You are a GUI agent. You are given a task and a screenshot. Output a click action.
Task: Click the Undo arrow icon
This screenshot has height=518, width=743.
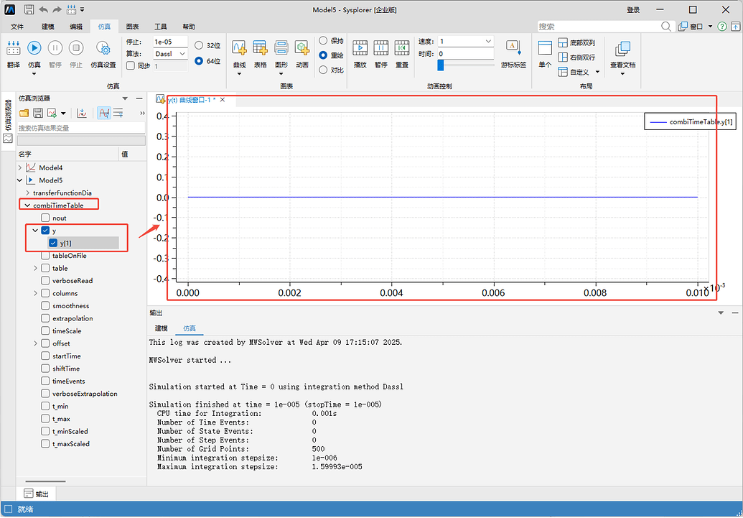click(x=43, y=9)
